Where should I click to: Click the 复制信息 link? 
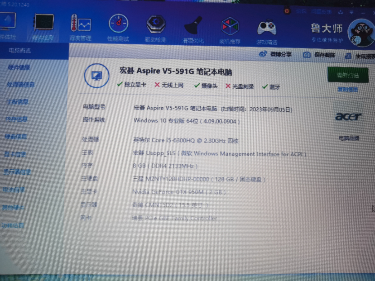tap(347, 89)
